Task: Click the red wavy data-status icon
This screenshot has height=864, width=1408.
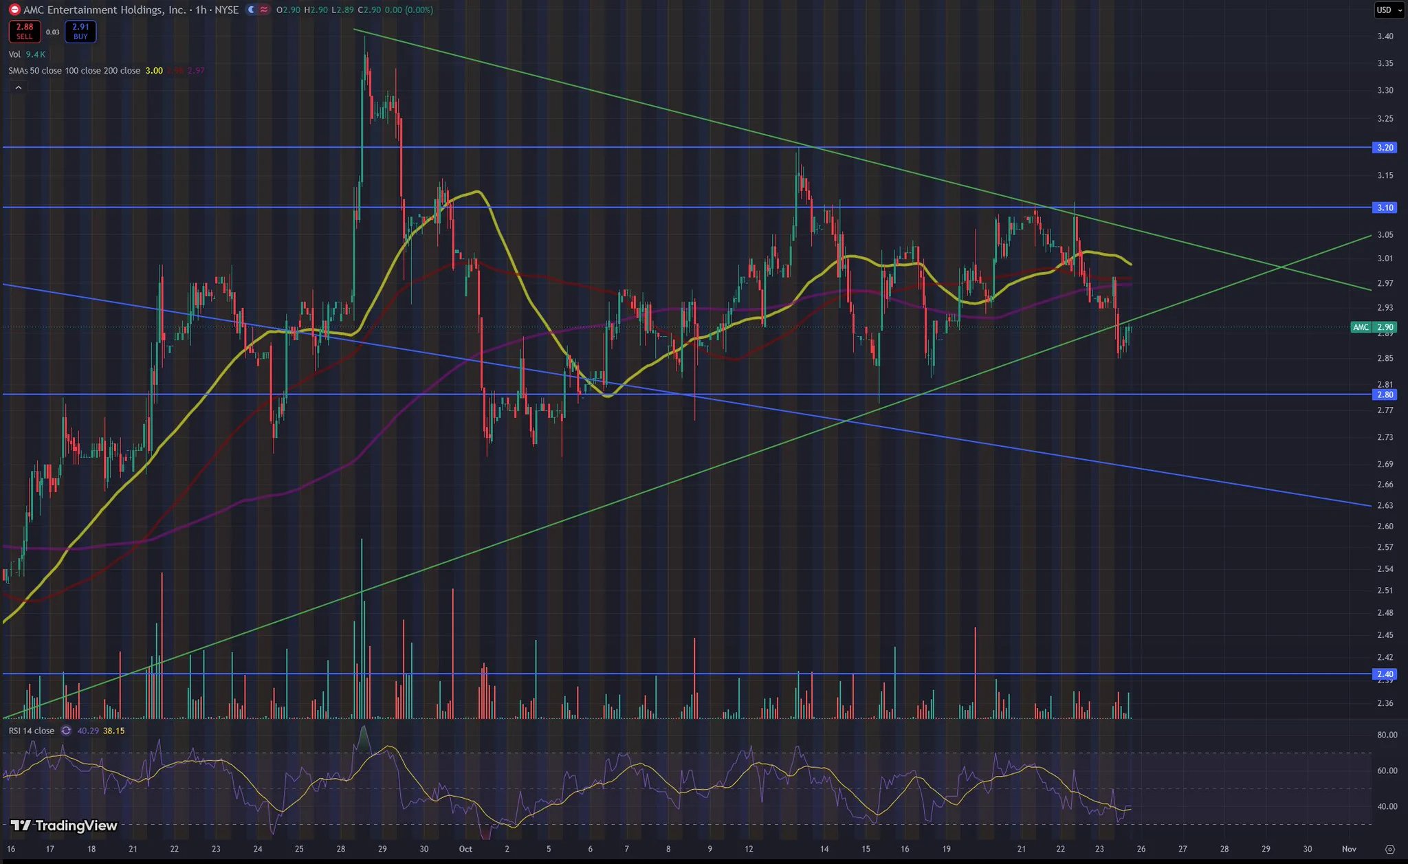Action: click(264, 10)
